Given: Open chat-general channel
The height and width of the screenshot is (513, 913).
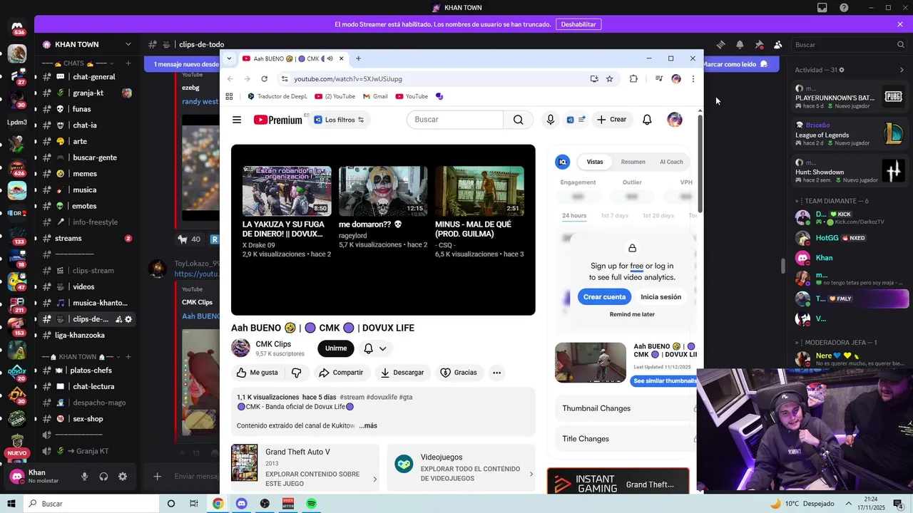Looking at the screenshot, I should pos(87,77).
